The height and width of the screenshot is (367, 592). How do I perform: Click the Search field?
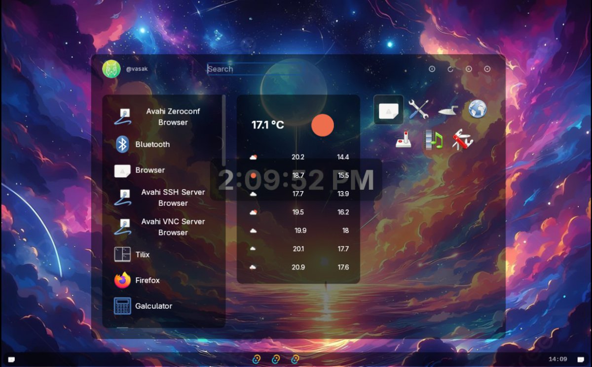254,69
